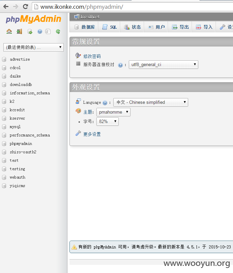Click the cdcol database icon
Screen dimensions: 233x273
point(4,68)
